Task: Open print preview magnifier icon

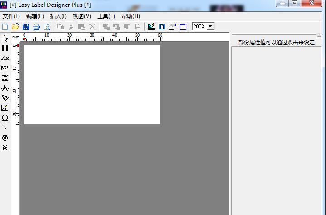Action: point(47,27)
